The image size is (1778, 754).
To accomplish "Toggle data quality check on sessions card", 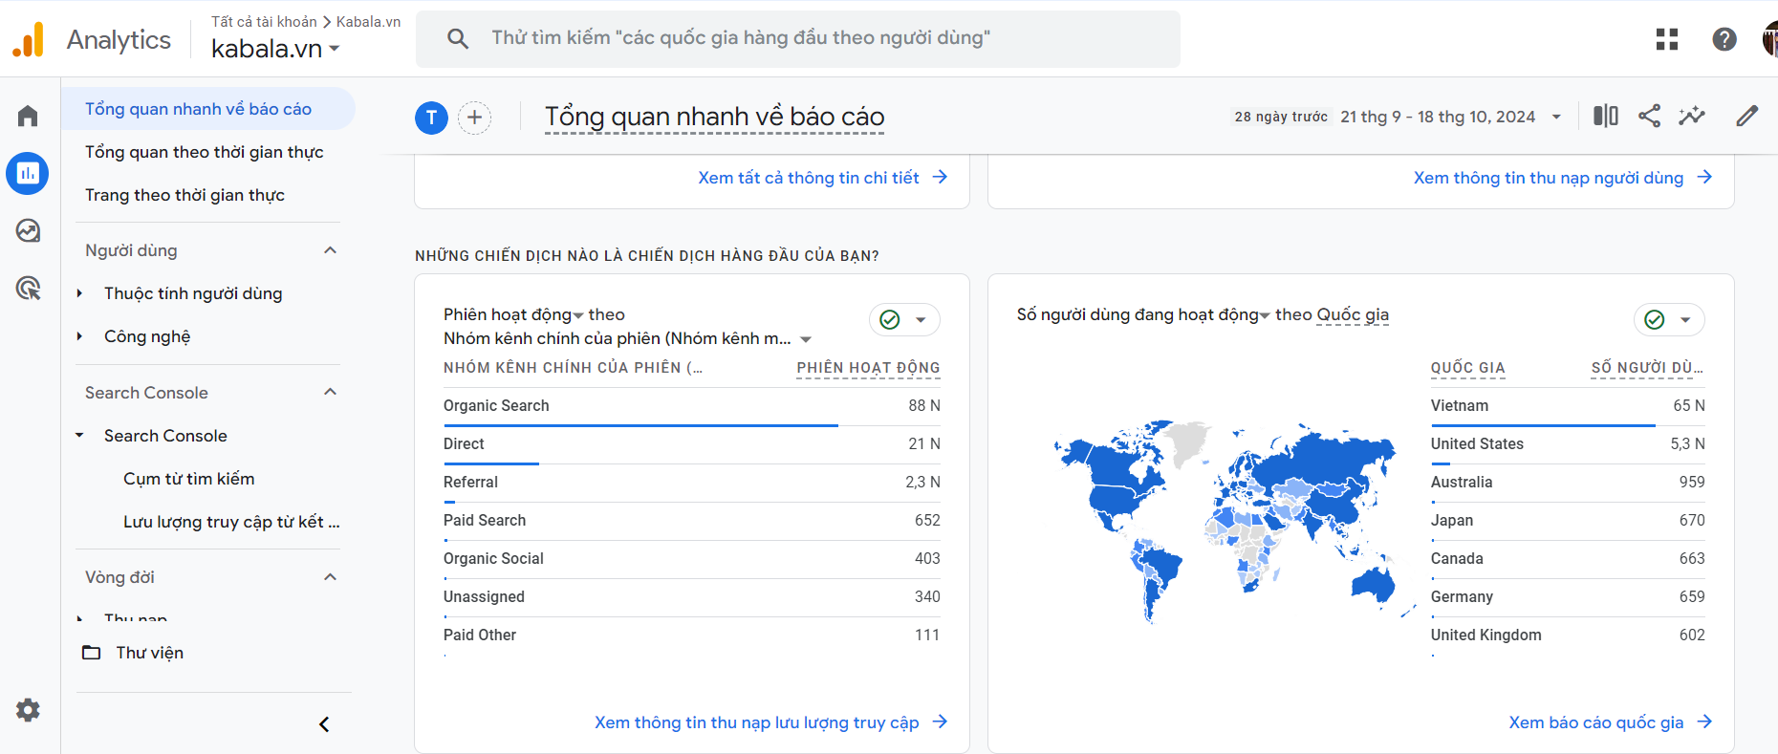I will tap(904, 319).
